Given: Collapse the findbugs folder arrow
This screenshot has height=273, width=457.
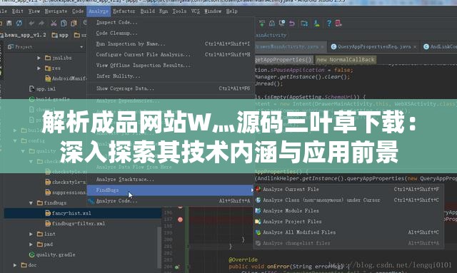Looking at the screenshot, I should (31, 203).
